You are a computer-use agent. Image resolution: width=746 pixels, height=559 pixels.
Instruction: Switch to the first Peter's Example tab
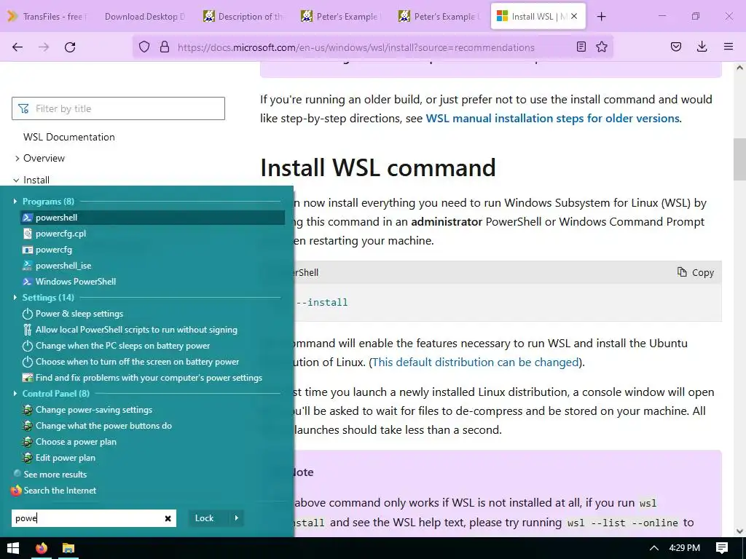[x=341, y=17]
